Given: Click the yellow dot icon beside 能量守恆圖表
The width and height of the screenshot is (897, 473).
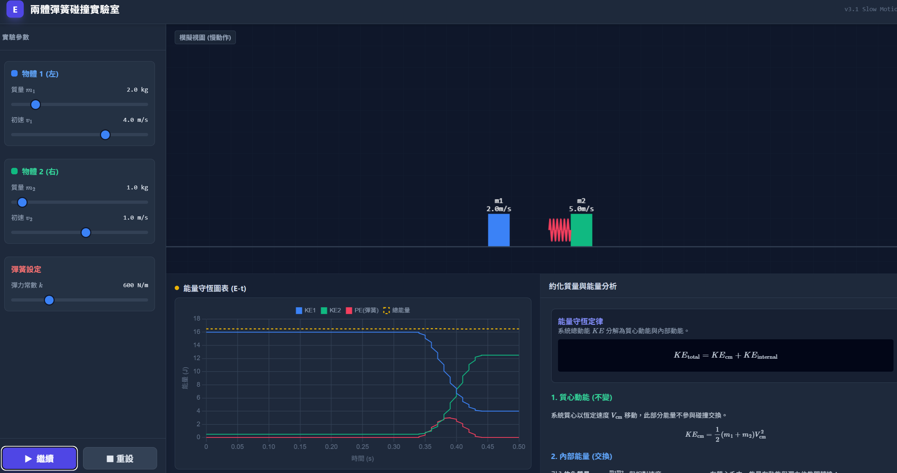Looking at the screenshot, I should pos(177,288).
